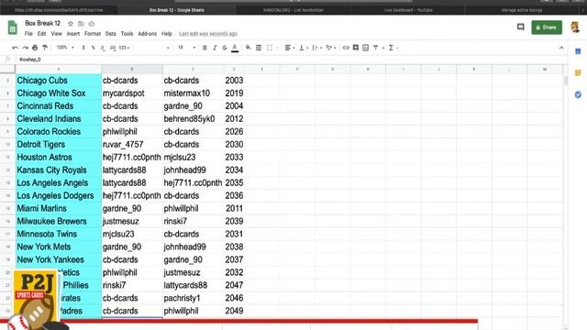587x330 pixels.
Task: Click the merge cells icon
Action: coord(269,48)
